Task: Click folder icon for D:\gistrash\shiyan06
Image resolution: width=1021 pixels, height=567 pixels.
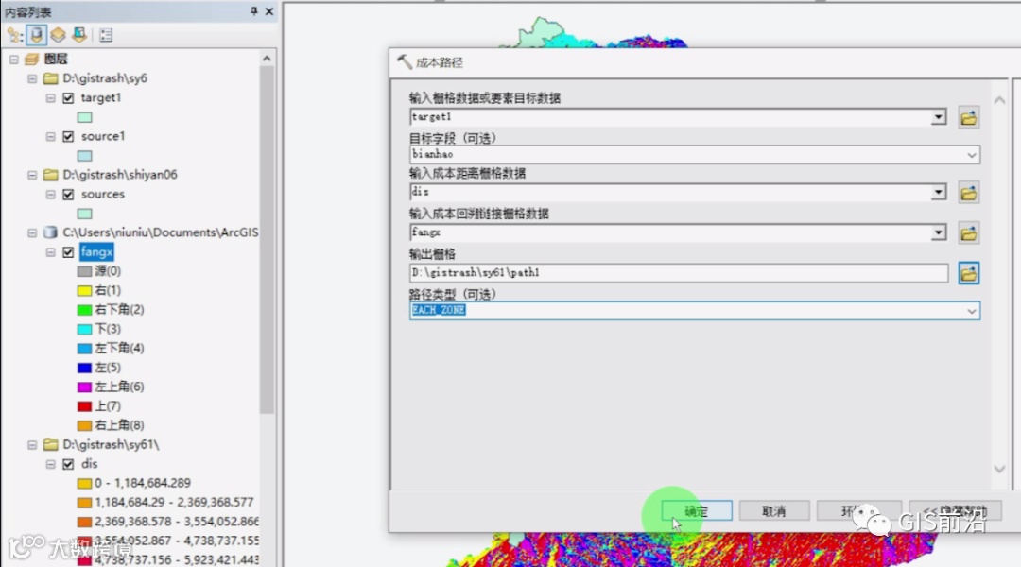Action: pyautogui.click(x=50, y=175)
